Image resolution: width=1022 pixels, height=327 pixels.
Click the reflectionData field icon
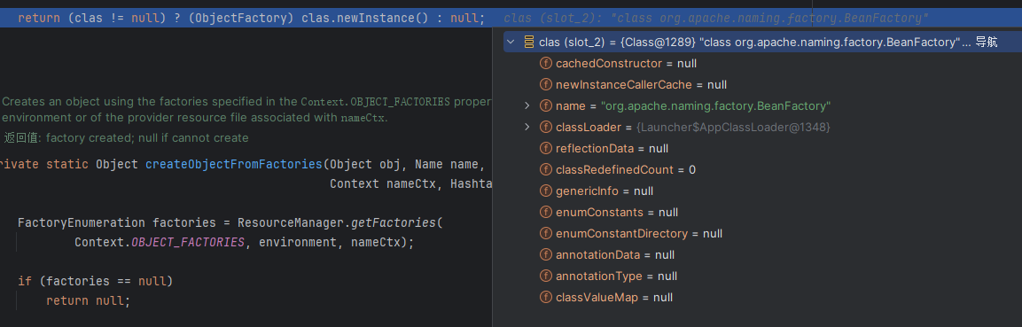[x=545, y=149]
